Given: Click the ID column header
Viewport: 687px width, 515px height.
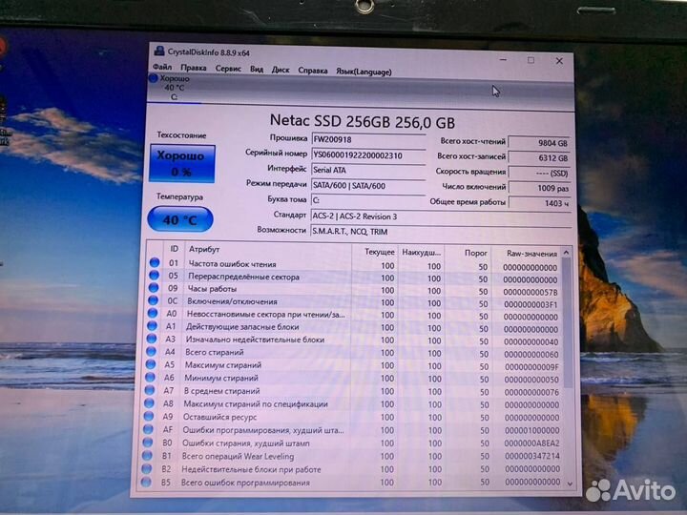Looking at the screenshot, I should click(174, 249).
